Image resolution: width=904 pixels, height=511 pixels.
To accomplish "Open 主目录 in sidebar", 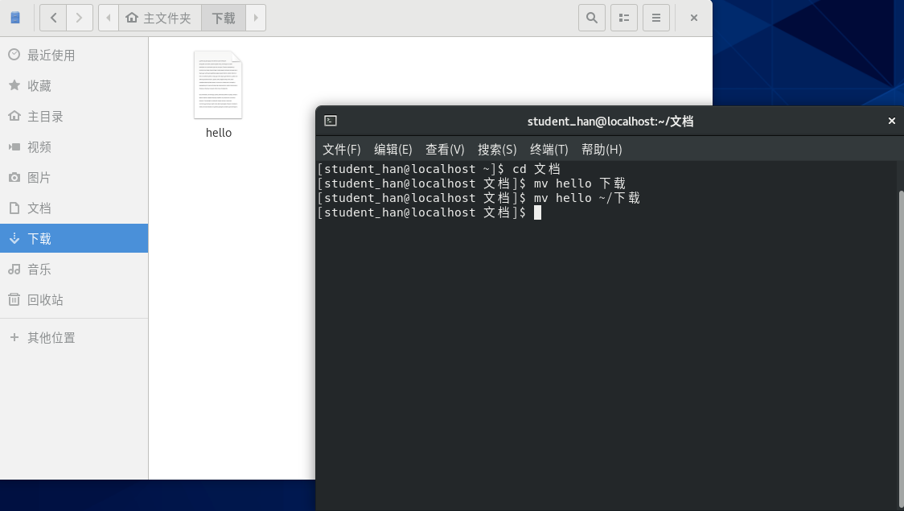I will [74, 117].
